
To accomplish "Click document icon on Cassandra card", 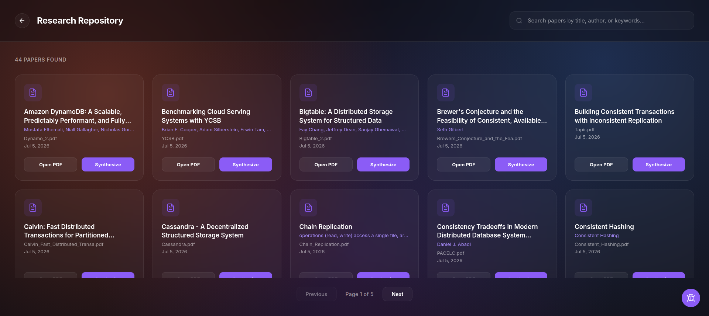I will click(x=171, y=208).
